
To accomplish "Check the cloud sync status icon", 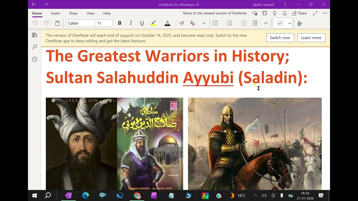I will 255,13.
